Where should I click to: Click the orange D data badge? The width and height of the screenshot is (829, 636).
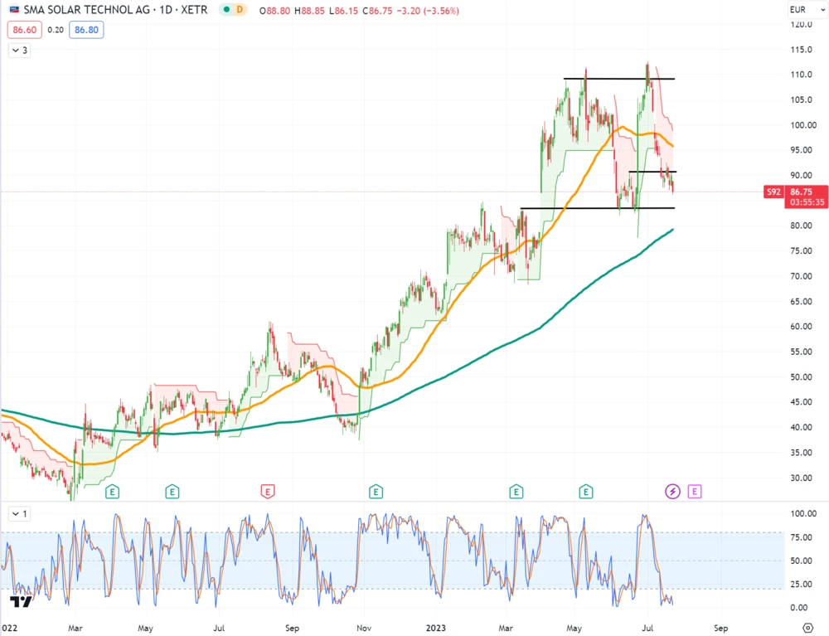(239, 10)
